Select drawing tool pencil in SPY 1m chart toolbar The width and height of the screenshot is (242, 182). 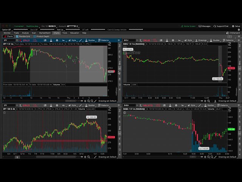(x=81, y=41)
